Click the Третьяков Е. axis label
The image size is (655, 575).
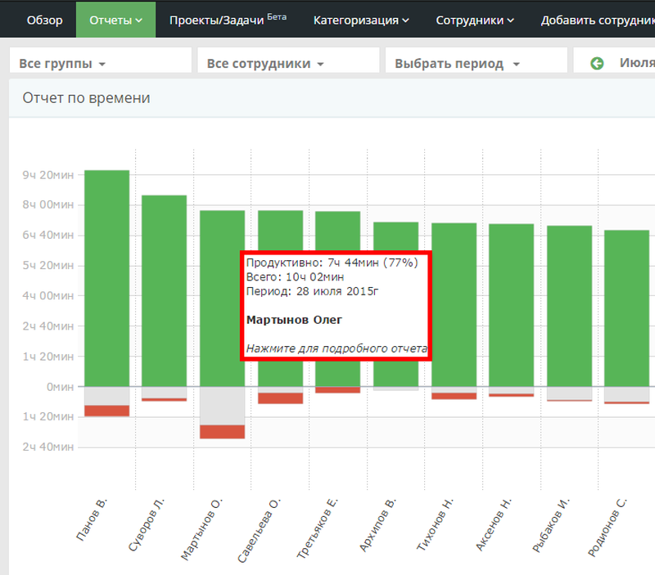click(318, 528)
